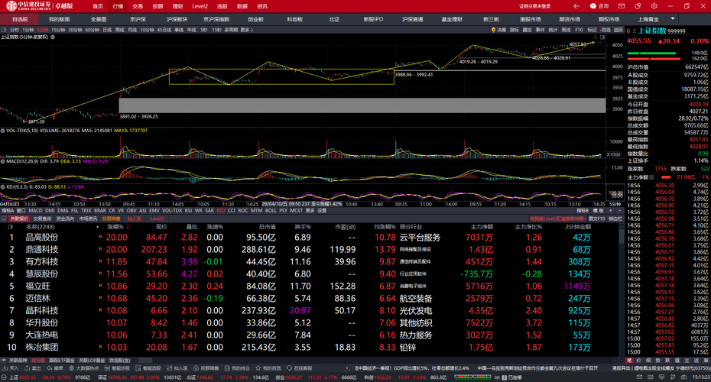Sort by 涨幅% column header
Image resolution: width=711 pixels, height=382 pixels.
click(x=117, y=227)
